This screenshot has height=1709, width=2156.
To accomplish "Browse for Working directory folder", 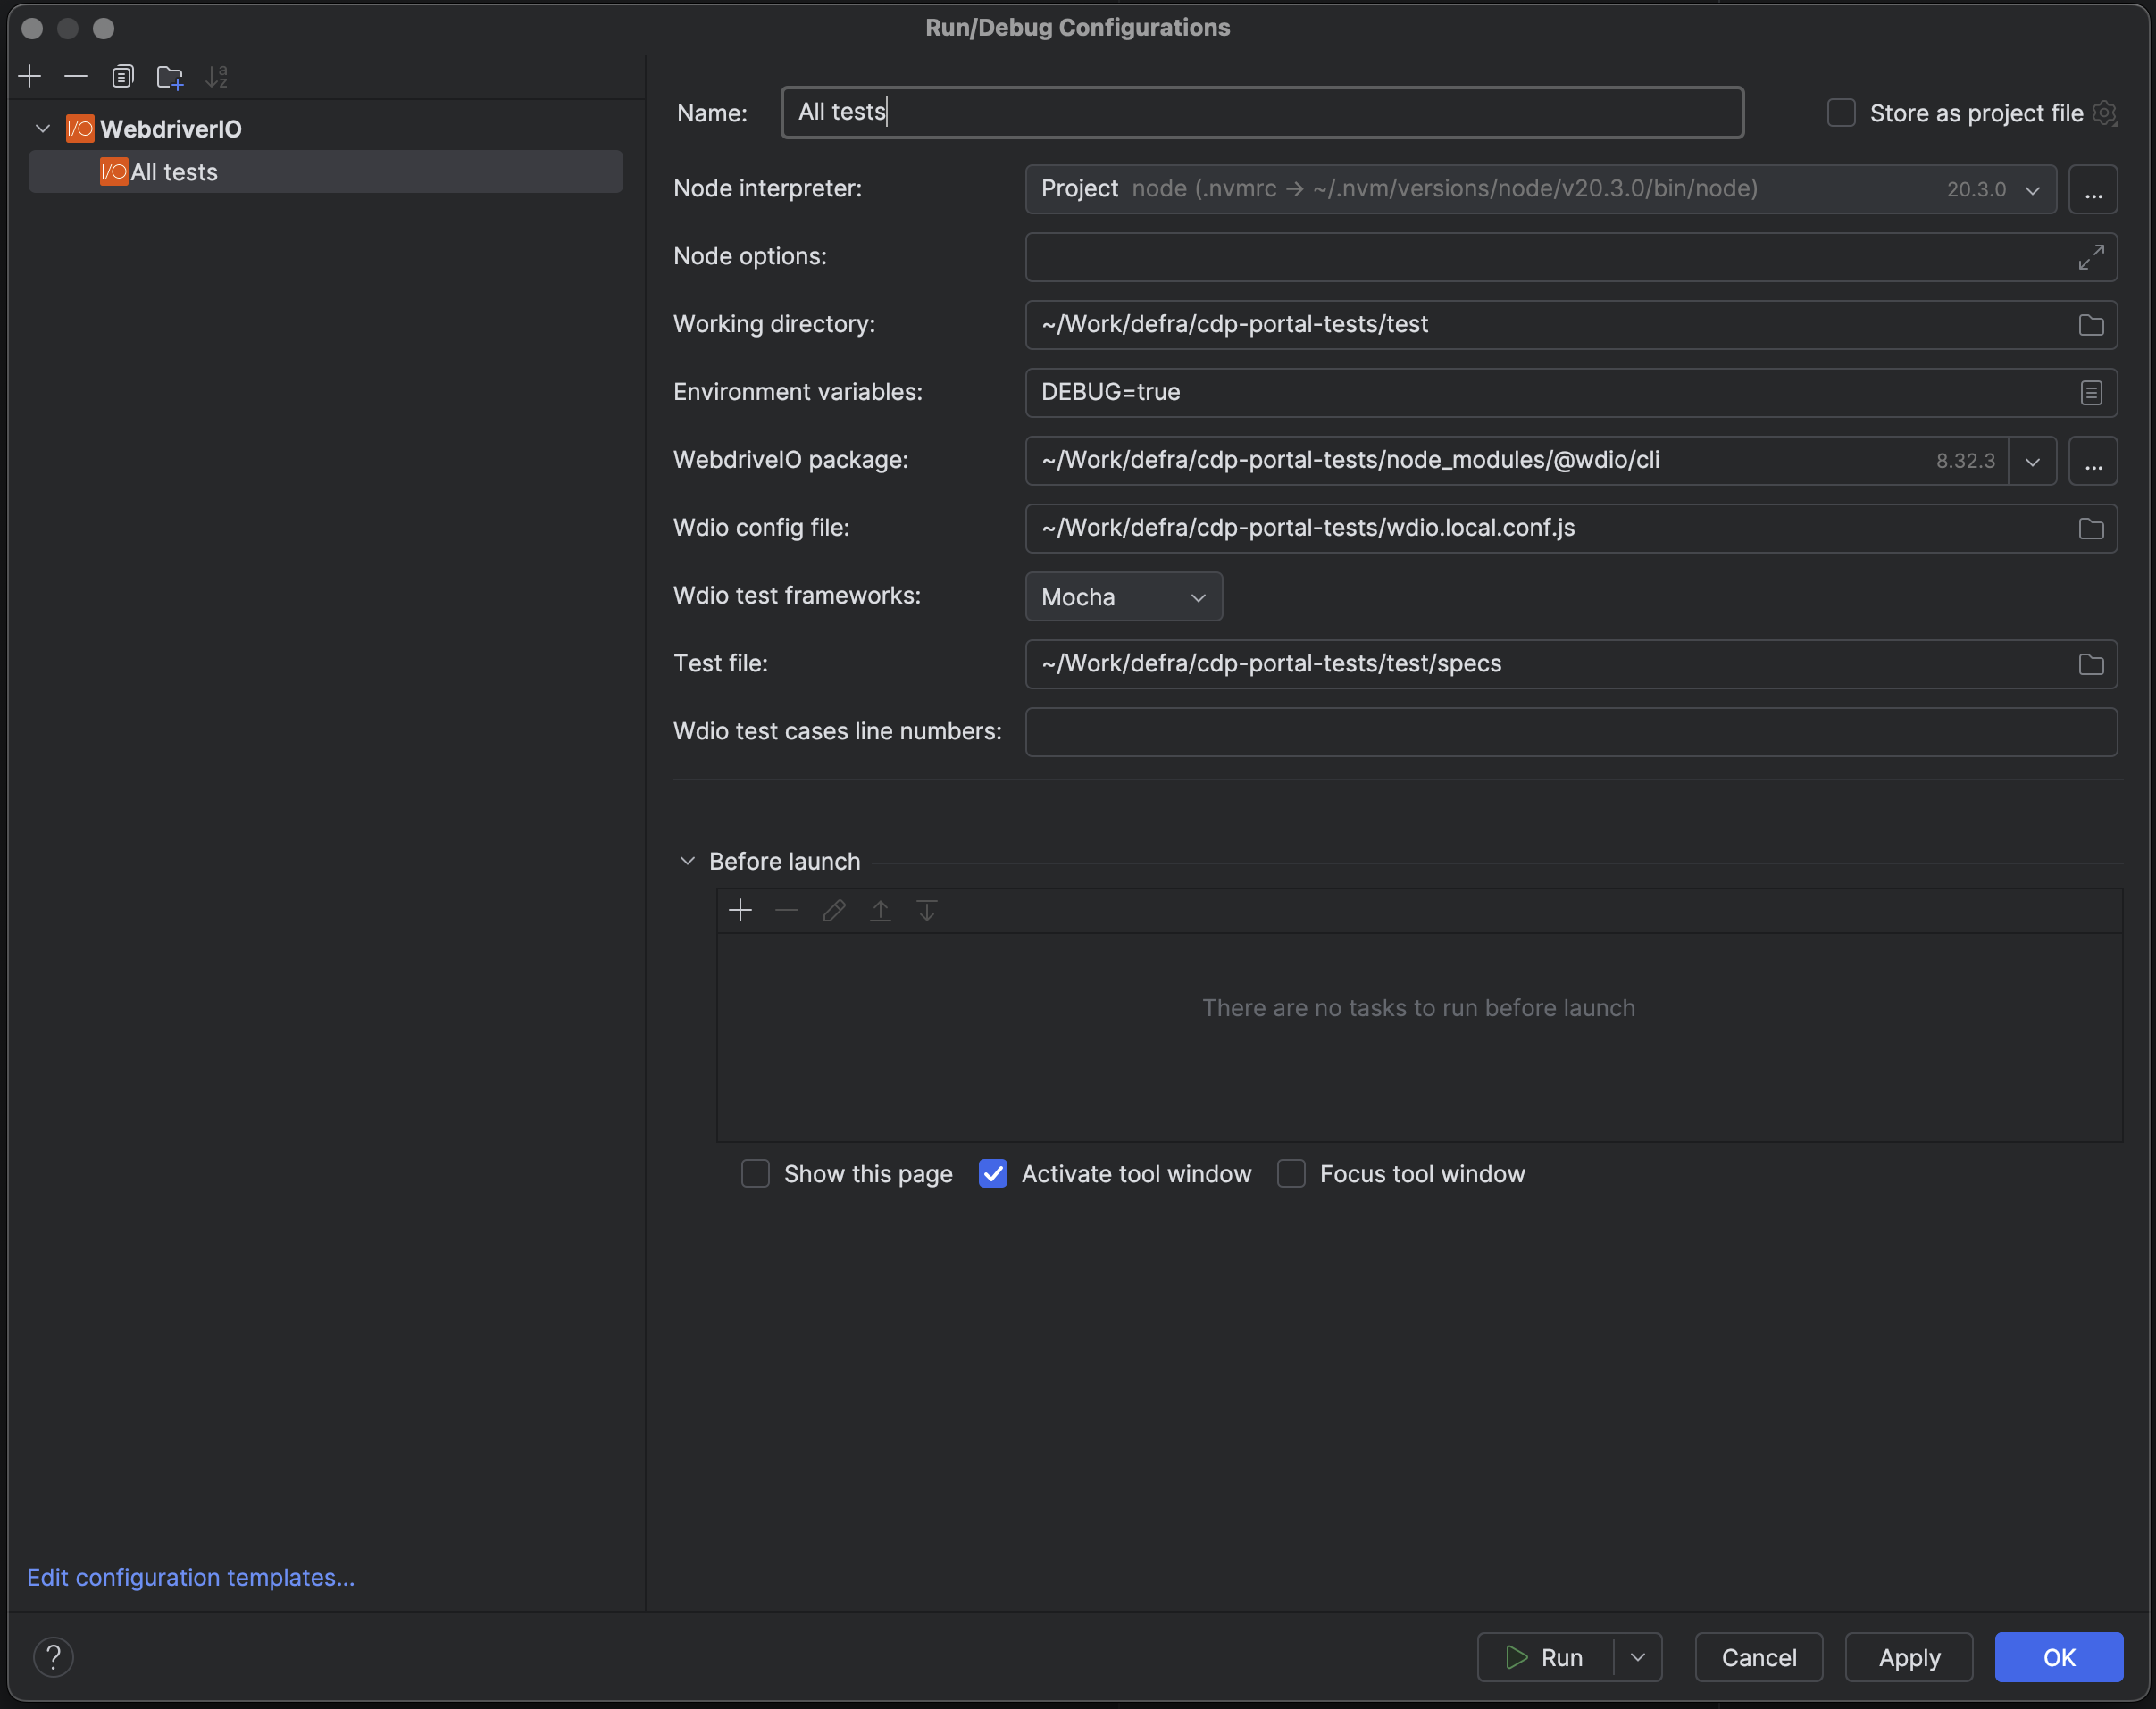I will (x=2091, y=325).
